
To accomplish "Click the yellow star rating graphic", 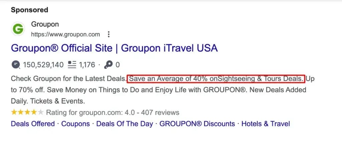I will pyautogui.click(x=27, y=112).
